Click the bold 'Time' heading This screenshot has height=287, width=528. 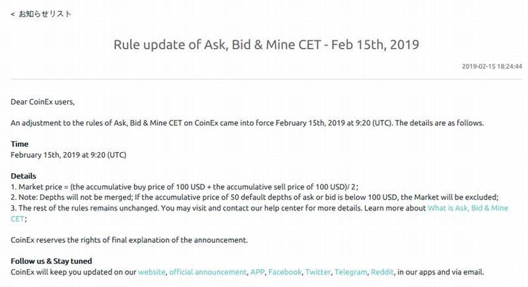click(x=20, y=144)
